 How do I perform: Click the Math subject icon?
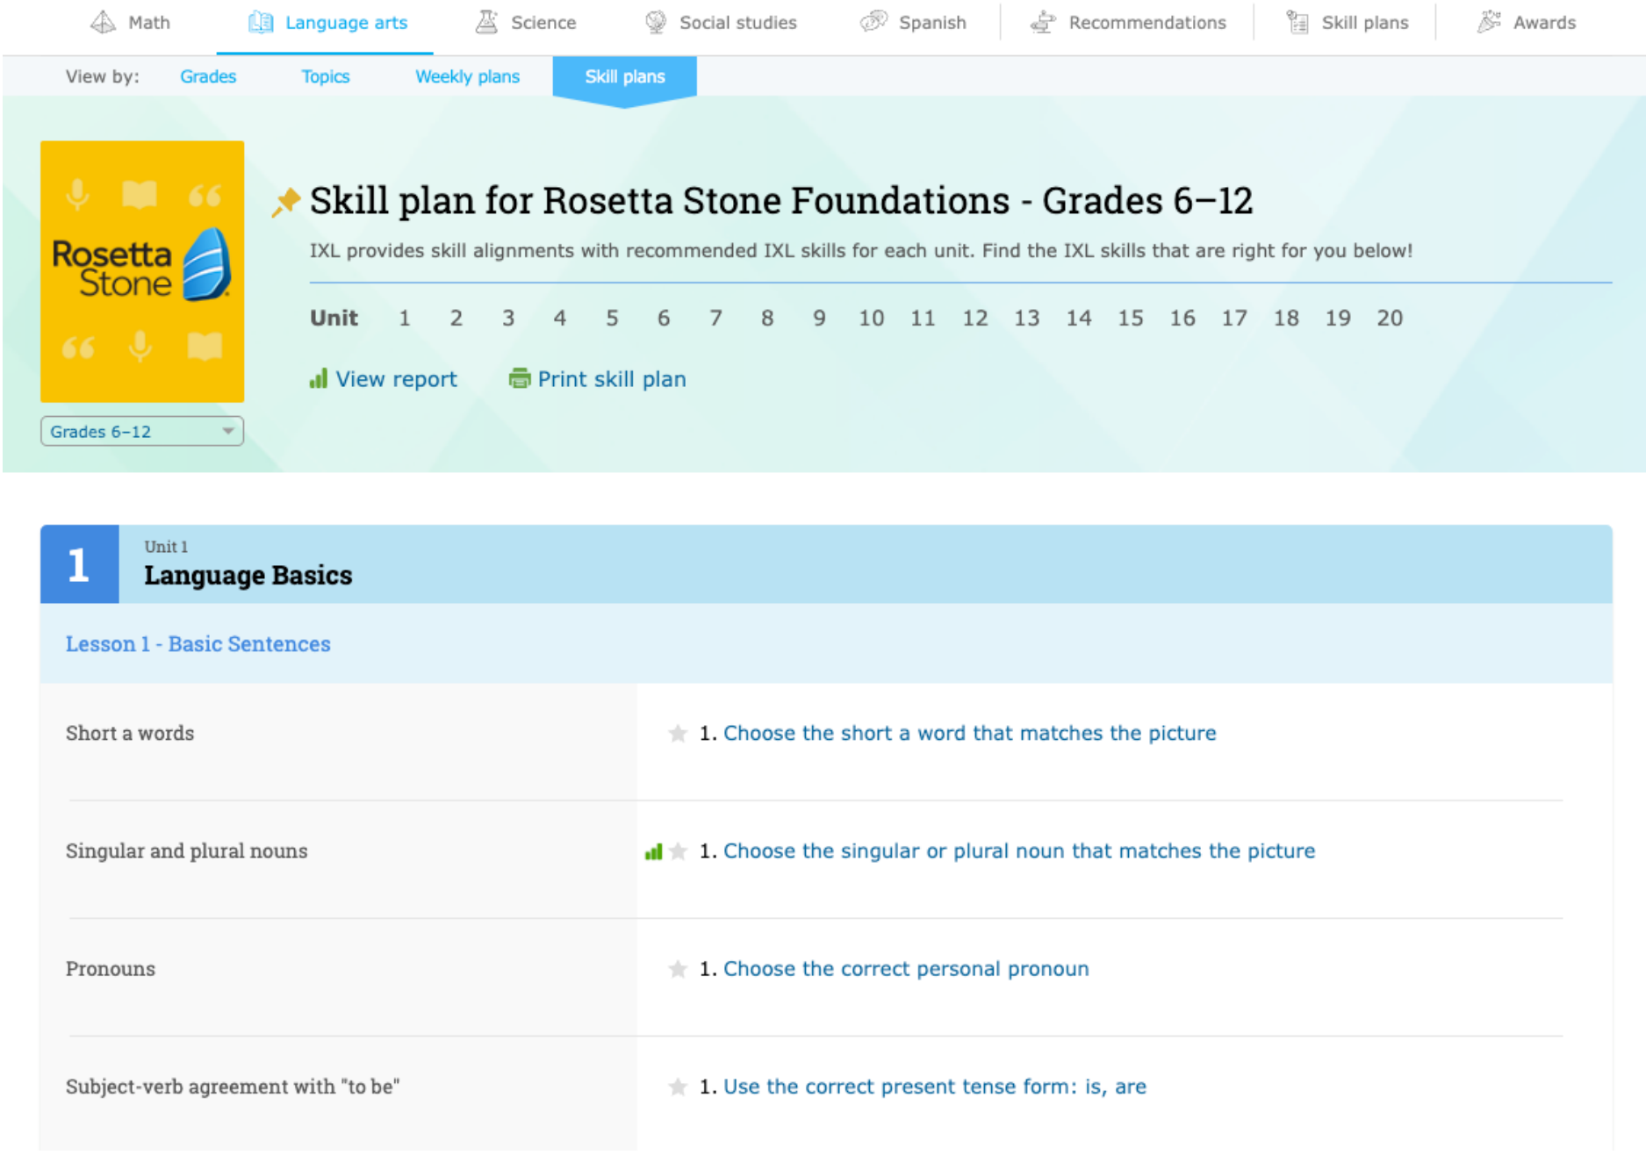tap(104, 22)
